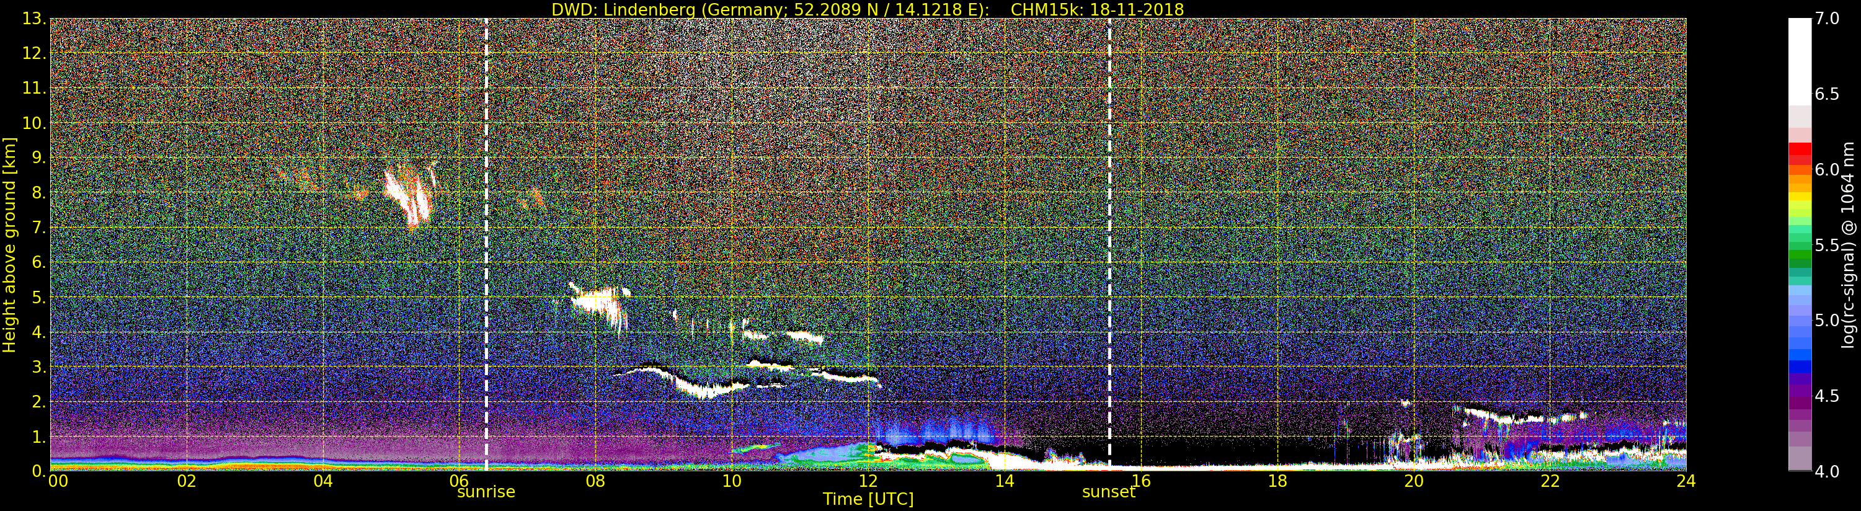Click the height axis tick '1.'
This screenshot has height=511, width=1861.
[39, 437]
